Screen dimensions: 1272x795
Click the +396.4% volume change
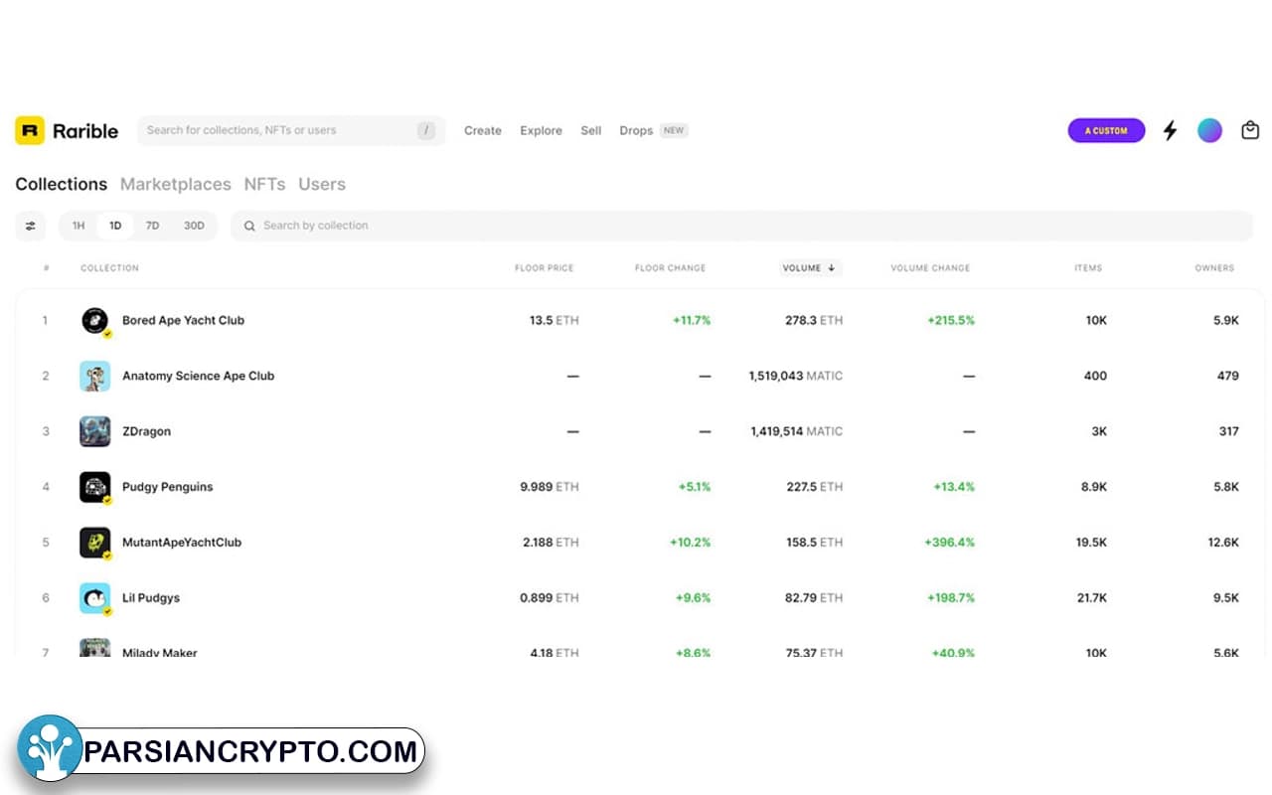click(949, 543)
